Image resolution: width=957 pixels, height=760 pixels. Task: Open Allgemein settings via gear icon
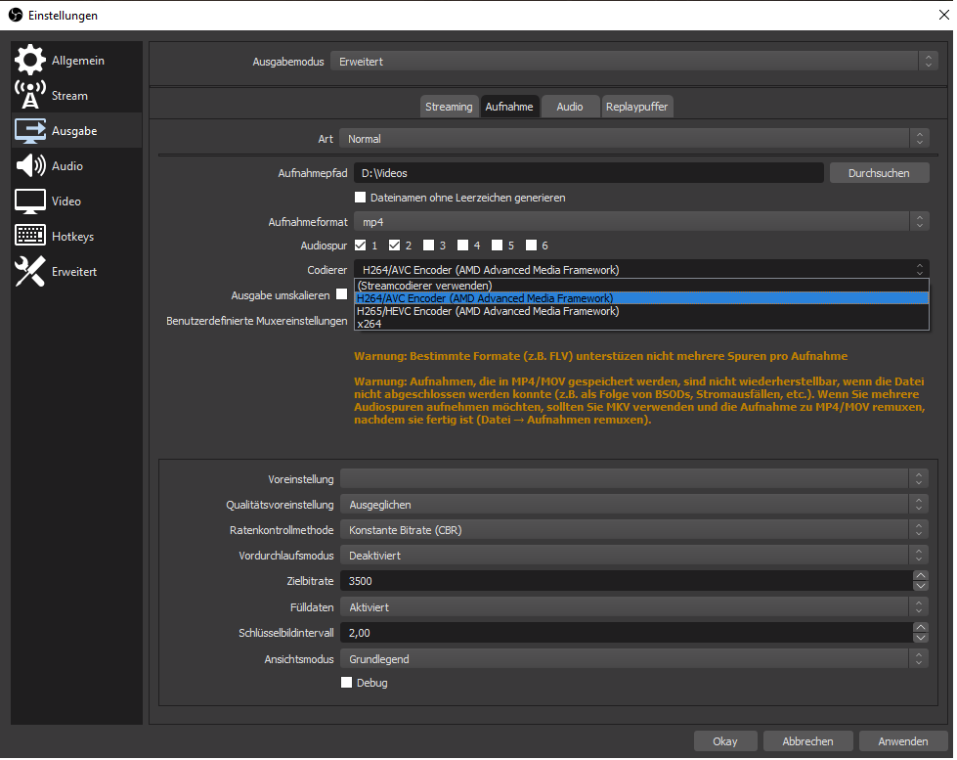click(30, 60)
